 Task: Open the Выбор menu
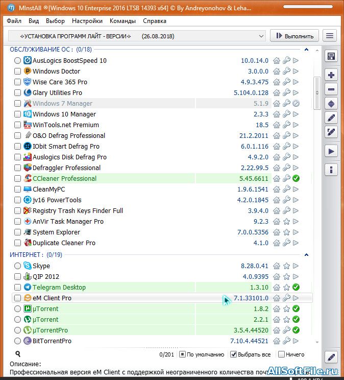click(x=55, y=21)
